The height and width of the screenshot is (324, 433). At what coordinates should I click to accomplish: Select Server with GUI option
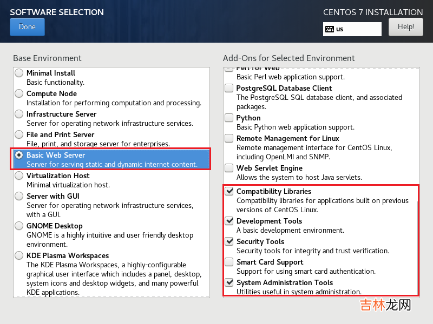click(19, 196)
